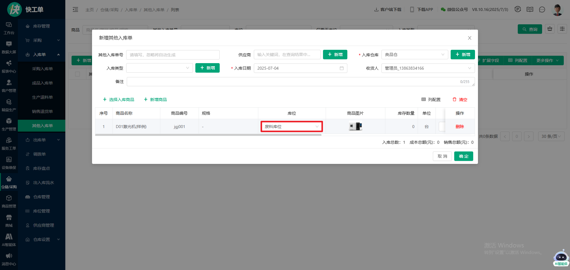Open the AI智能体 sidebar icon
570x270 pixels.
pyautogui.click(x=9, y=239)
